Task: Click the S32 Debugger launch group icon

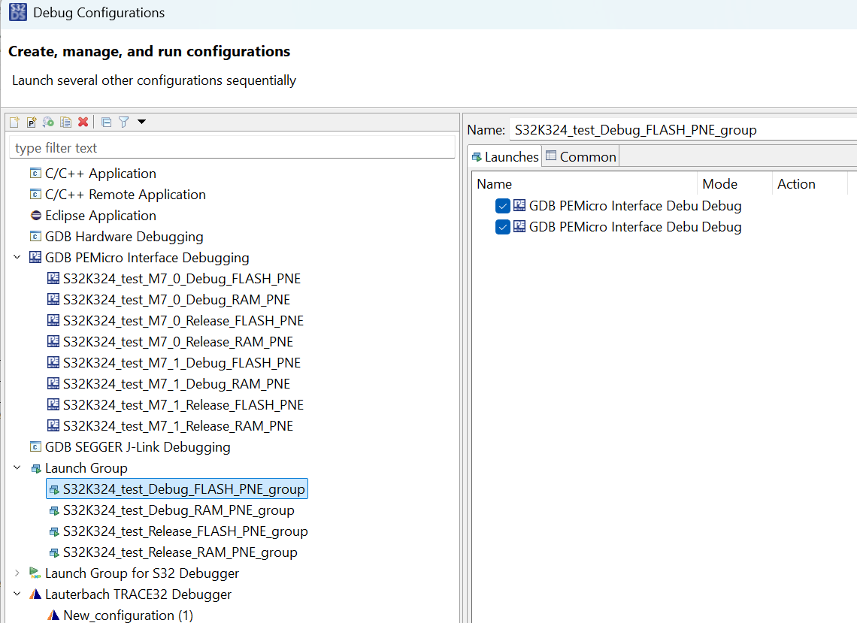Action: coord(35,573)
